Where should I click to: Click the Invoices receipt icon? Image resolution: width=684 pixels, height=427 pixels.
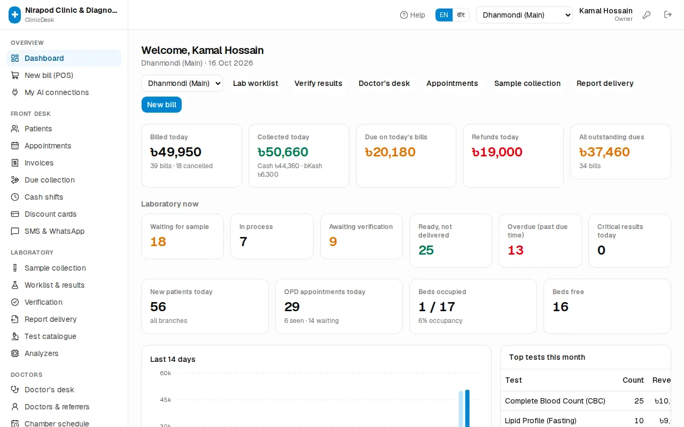click(x=15, y=163)
